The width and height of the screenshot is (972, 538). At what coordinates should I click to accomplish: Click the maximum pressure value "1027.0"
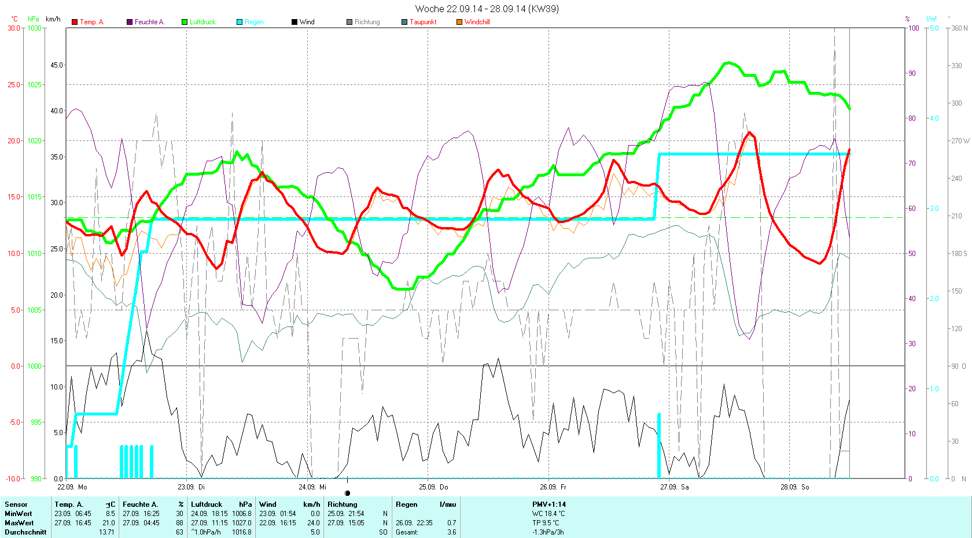242,523
